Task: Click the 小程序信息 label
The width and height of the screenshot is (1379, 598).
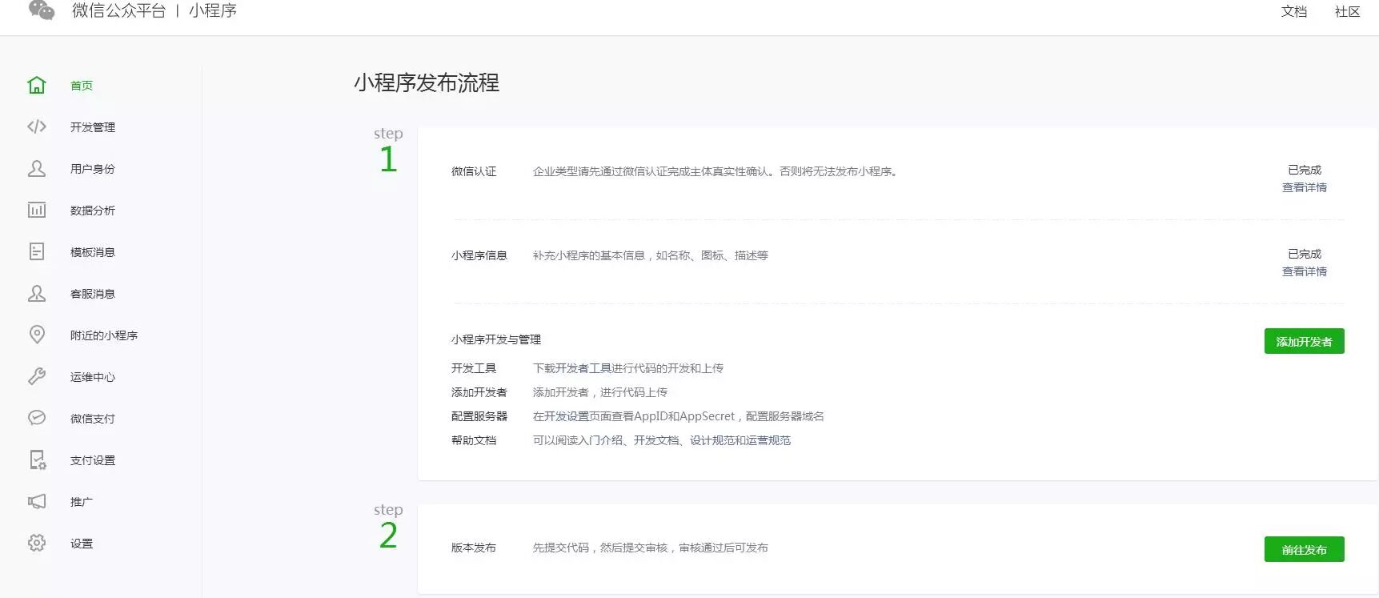Action: [479, 255]
